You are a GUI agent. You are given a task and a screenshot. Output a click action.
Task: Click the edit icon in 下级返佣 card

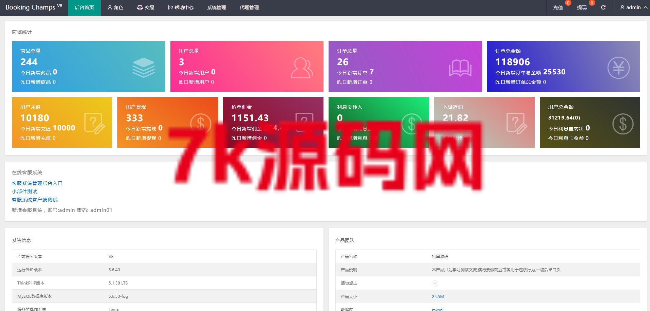(x=517, y=123)
